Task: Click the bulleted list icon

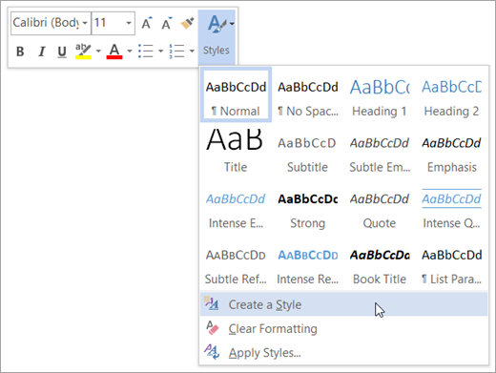Action: [x=146, y=52]
